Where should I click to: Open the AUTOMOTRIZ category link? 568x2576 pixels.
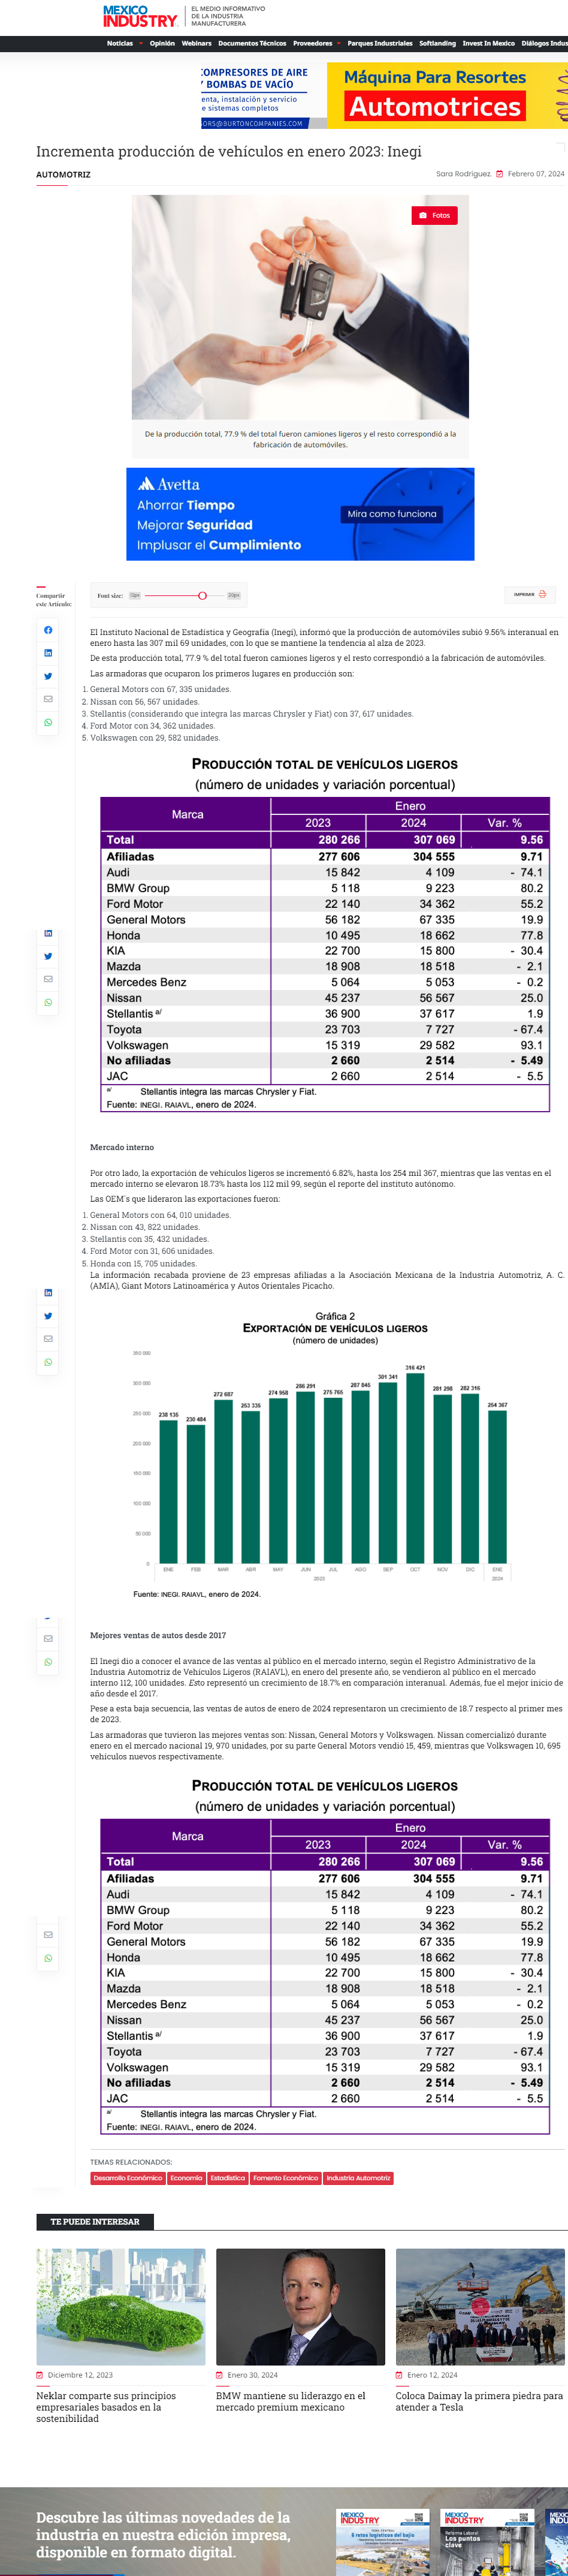point(63,175)
